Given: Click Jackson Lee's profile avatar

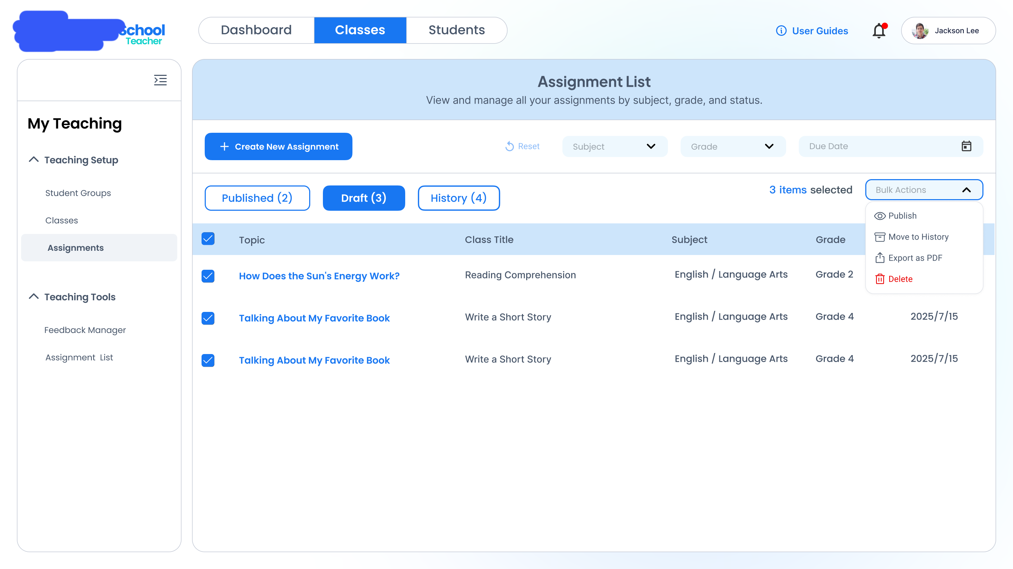Looking at the screenshot, I should click(x=920, y=31).
